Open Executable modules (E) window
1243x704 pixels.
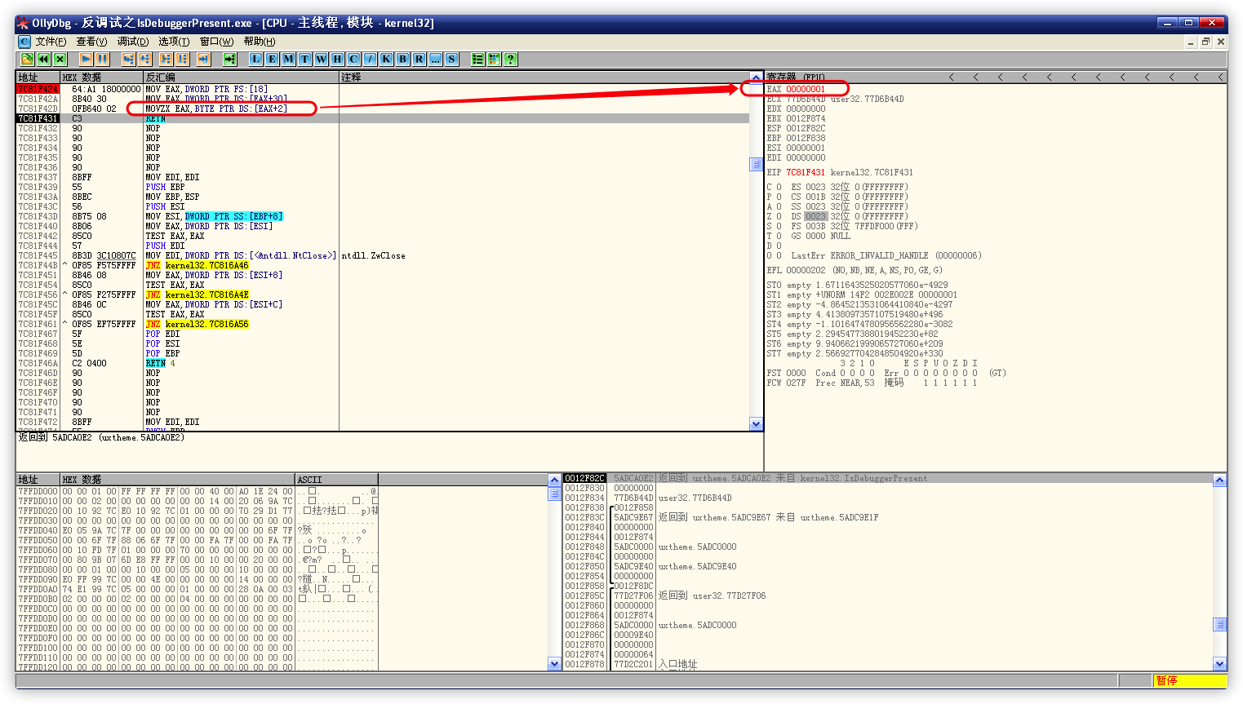tap(273, 59)
